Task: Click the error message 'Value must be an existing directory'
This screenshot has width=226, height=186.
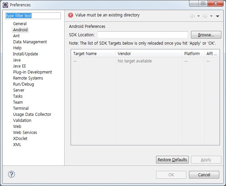Action: tap(107, 15)
